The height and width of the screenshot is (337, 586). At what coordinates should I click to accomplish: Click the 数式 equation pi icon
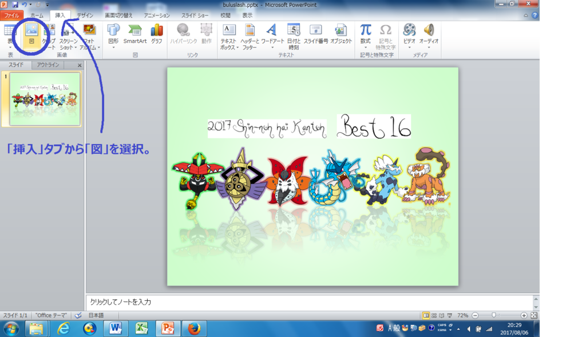click(x=366, y=30)
